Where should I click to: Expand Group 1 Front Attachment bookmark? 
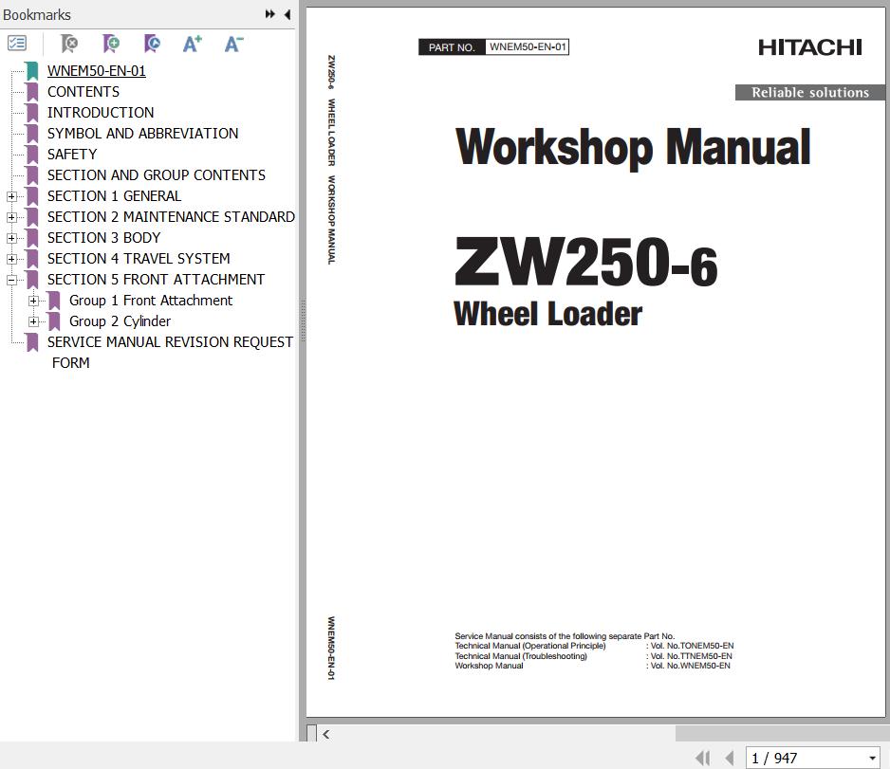(x=33, y=302)
